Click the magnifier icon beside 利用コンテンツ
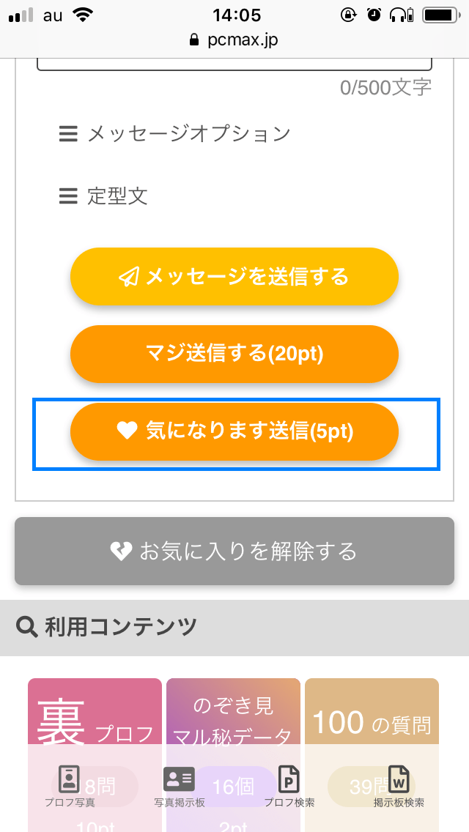This screenshot has height=832, width=469. coord(27,627)
